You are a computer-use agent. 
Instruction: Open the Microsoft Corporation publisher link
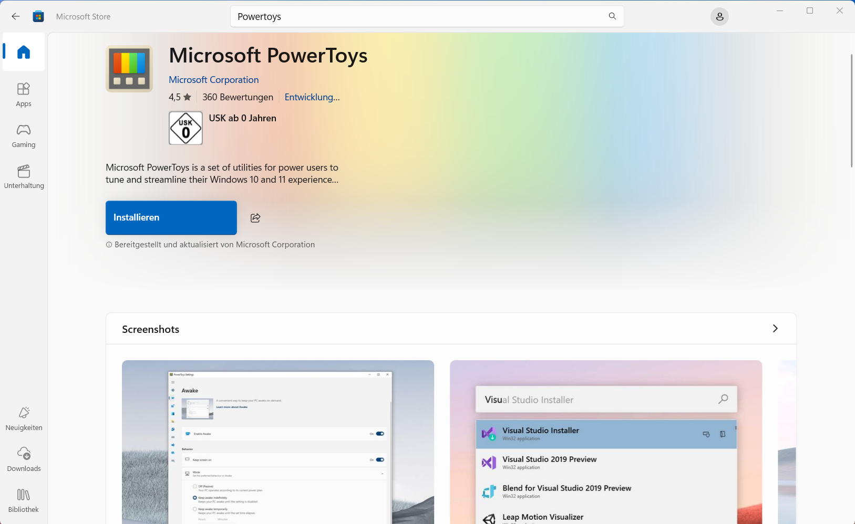[x=213, y=80]
